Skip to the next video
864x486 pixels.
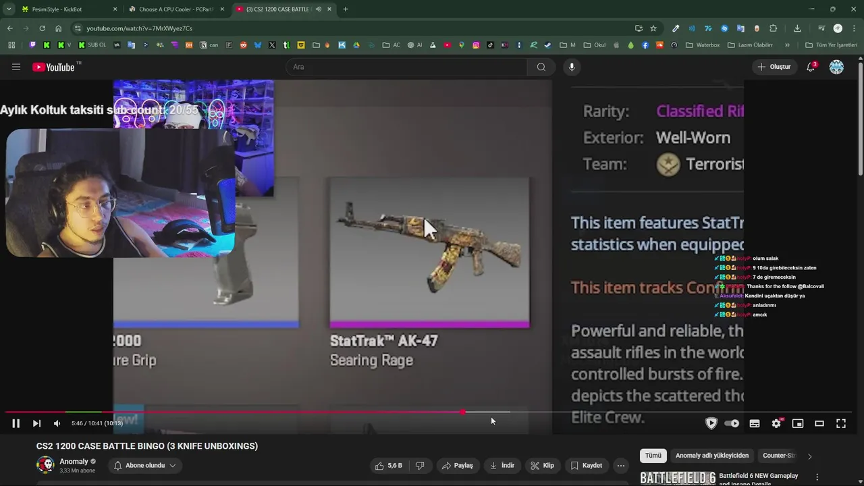[x=36, y=423]
